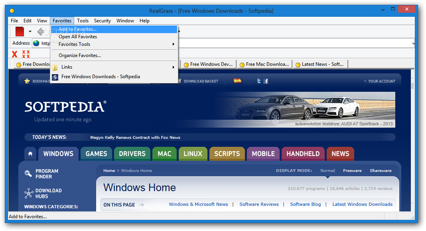Click the Home breadcrumb link
The height and width of the screenshot is (231, 426).
coord(109,171)
